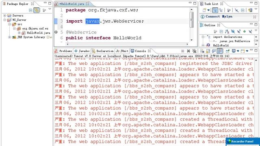Open Task List view menu triangle
The width and height of the screenshot is (260, 146).
tap(256, 9)
